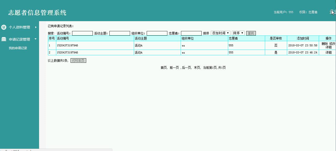Click the 当前用户: 555 label
The width and height of the screenshot is (336, 151).
click(283, 12)
